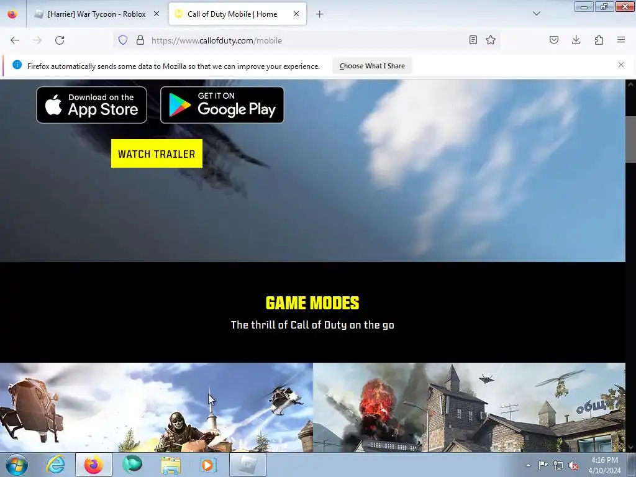Download on the App Store badge
The width and height of the screenshot is (636, 477).
pyautogui.click(x=92, y=104)
